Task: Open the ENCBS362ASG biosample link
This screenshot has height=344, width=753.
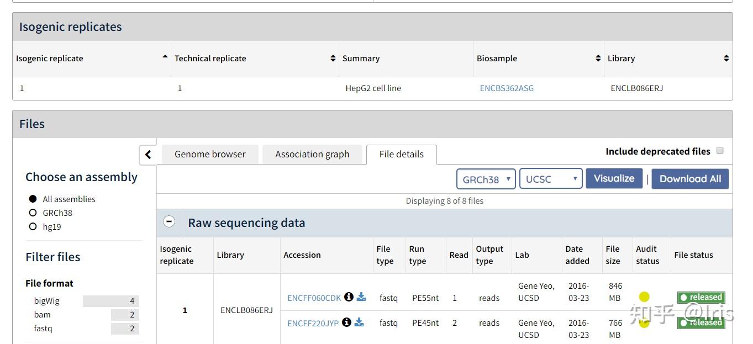Action: click(507, 88)
